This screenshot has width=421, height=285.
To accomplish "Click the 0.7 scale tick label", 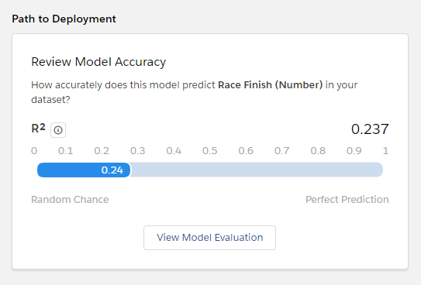I will pyautogui.click(x=281, y=151).
